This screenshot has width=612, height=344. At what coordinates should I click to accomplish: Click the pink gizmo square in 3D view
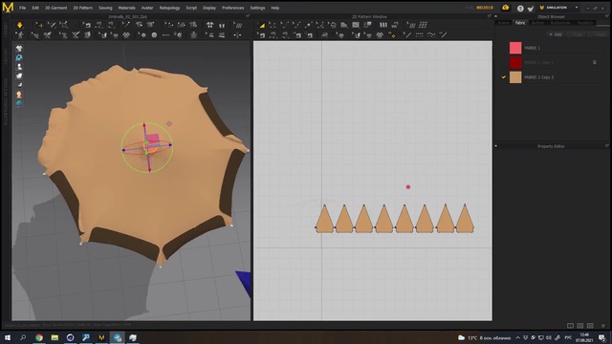[x=153, y=140]
